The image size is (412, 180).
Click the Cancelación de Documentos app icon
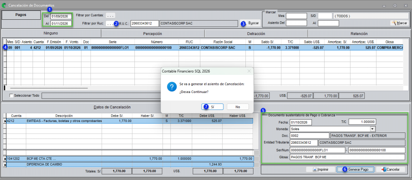[x=4, y=5]
